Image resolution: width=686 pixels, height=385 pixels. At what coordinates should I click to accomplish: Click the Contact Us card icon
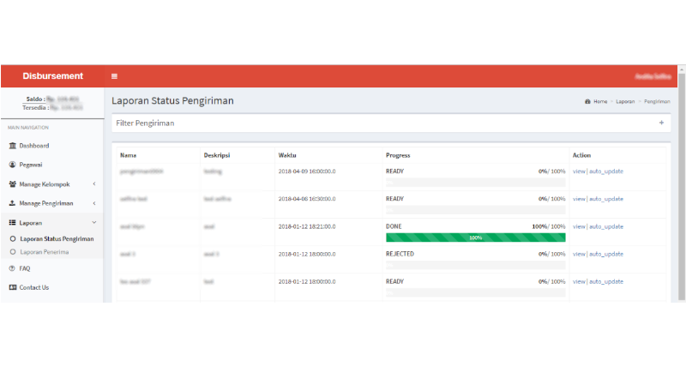(12, 287)
